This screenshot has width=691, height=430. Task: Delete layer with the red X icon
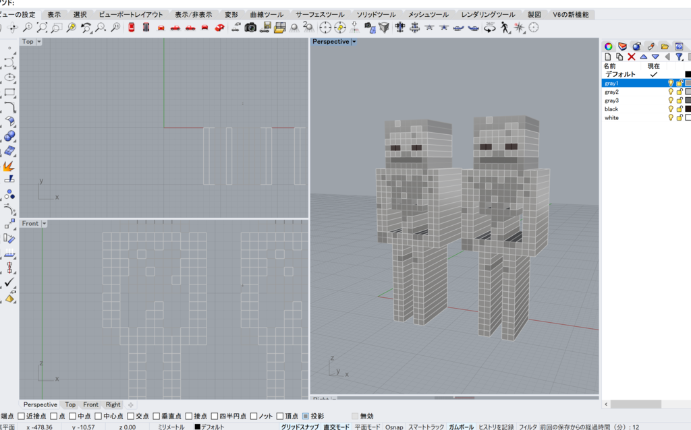[x=632, y=57]
